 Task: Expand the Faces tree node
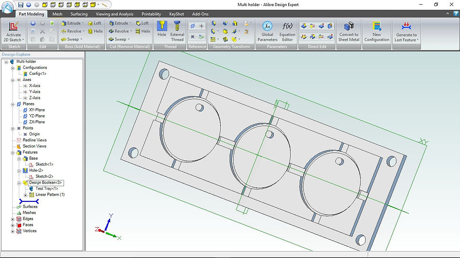click(13, 225)
